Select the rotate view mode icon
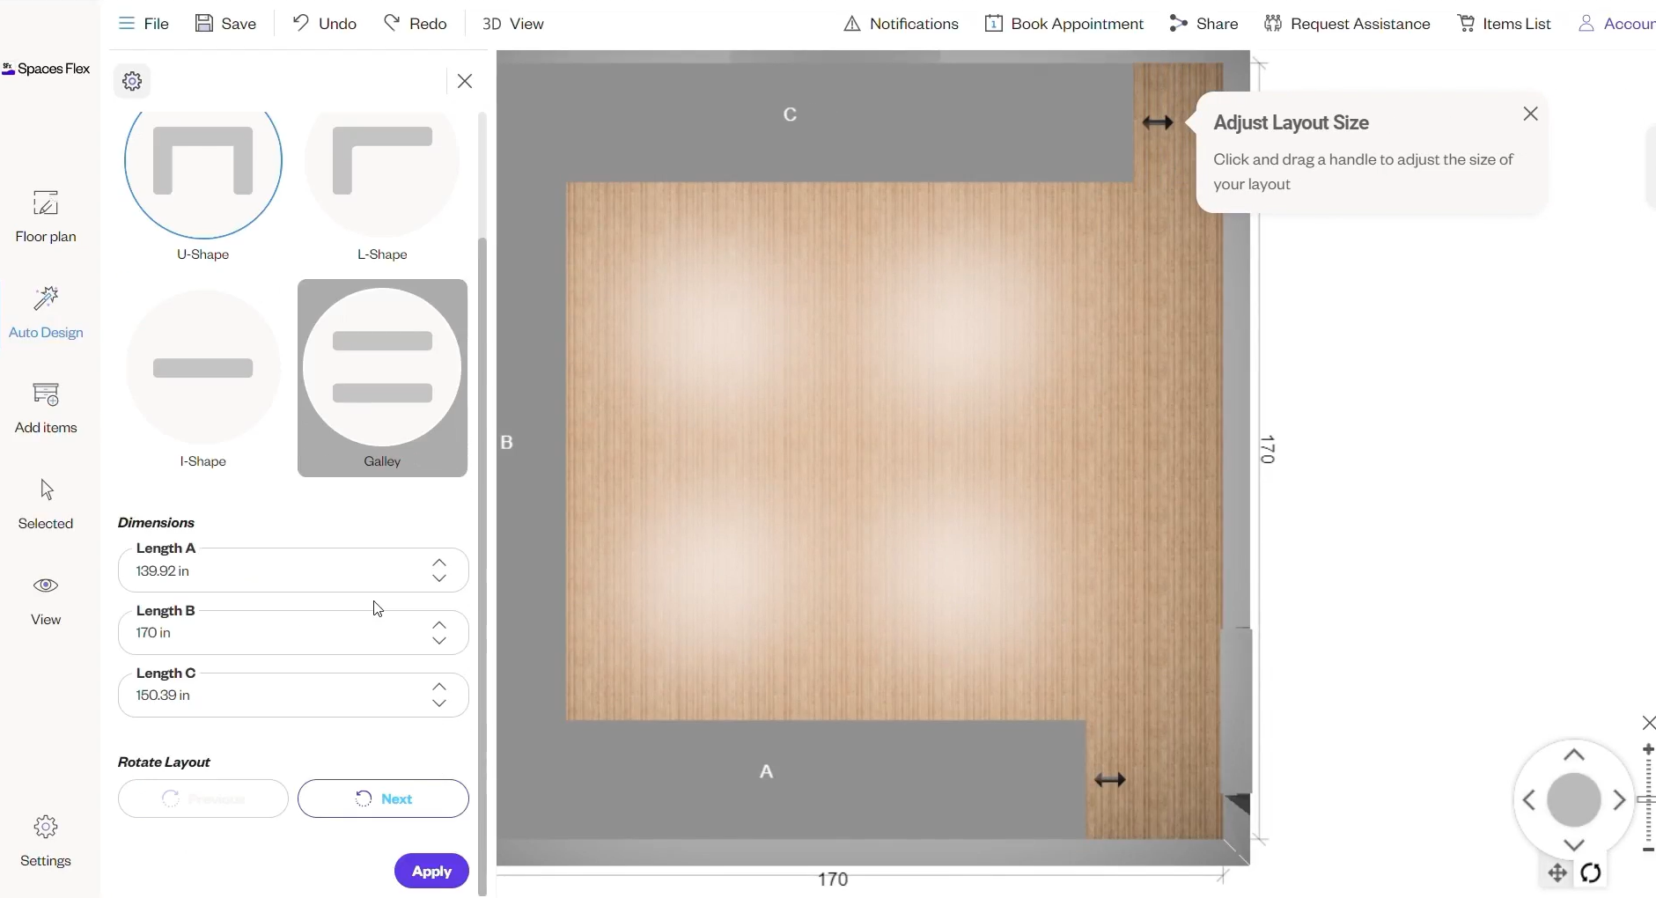1656x898 pixels. point(1591,873)
